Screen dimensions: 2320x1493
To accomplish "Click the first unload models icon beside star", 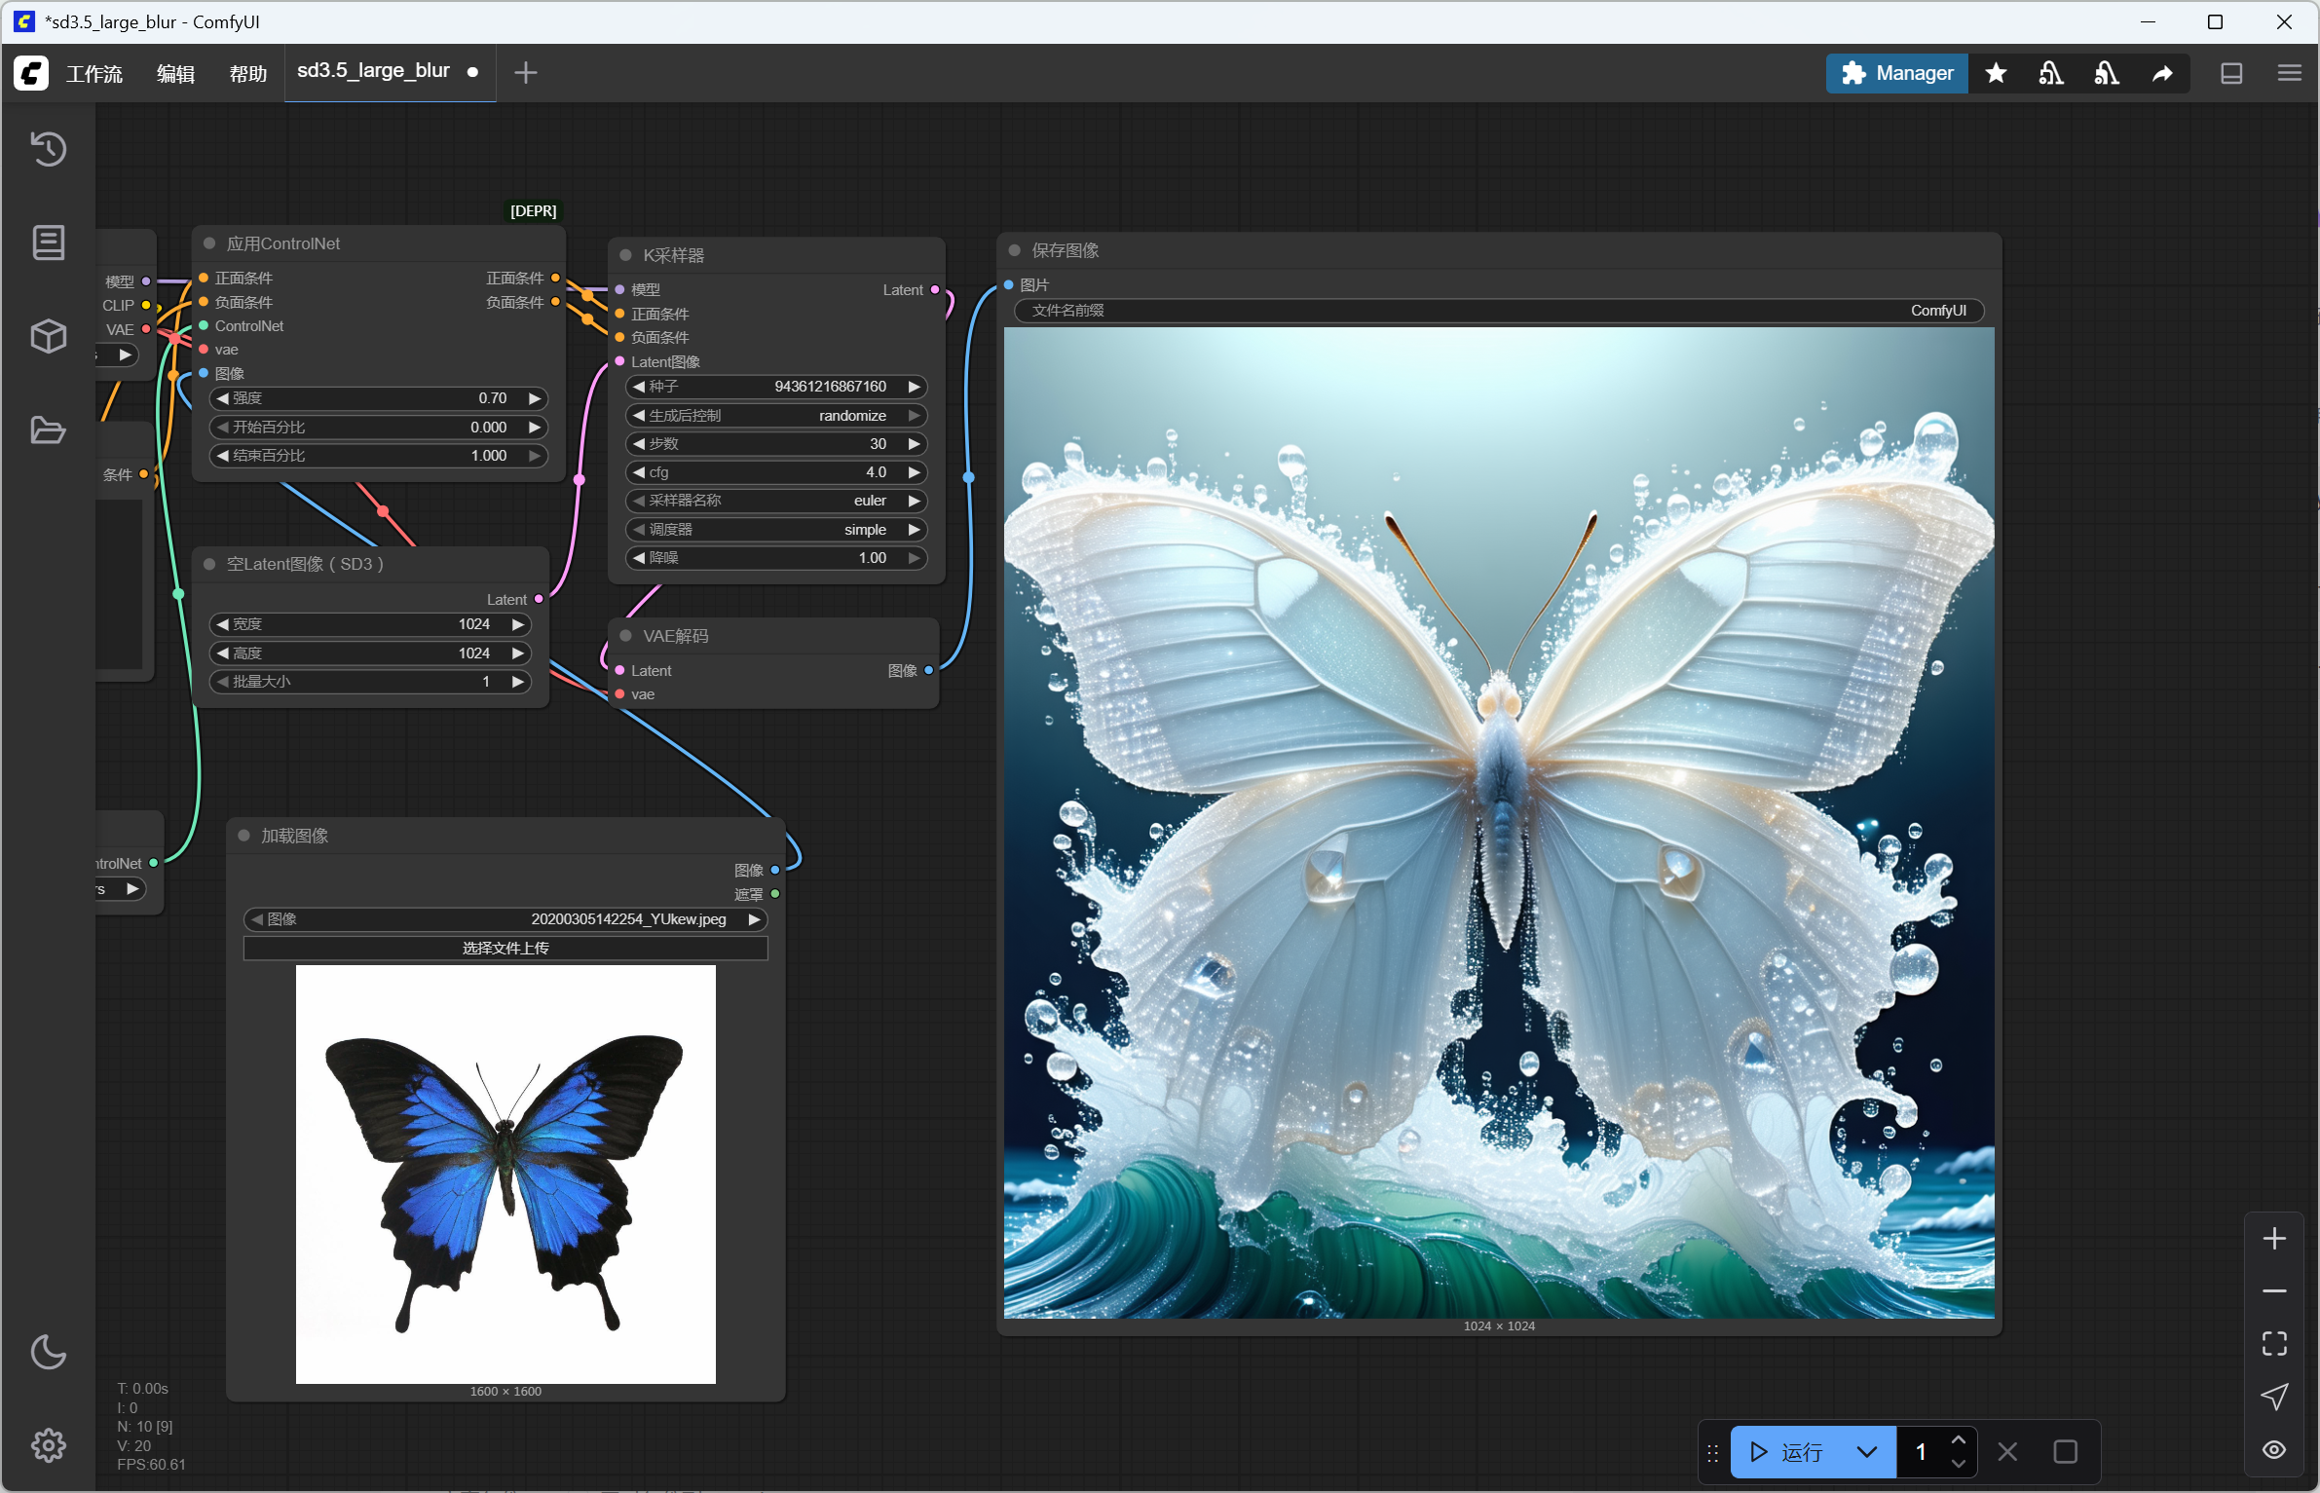I will coord(2051,73).
